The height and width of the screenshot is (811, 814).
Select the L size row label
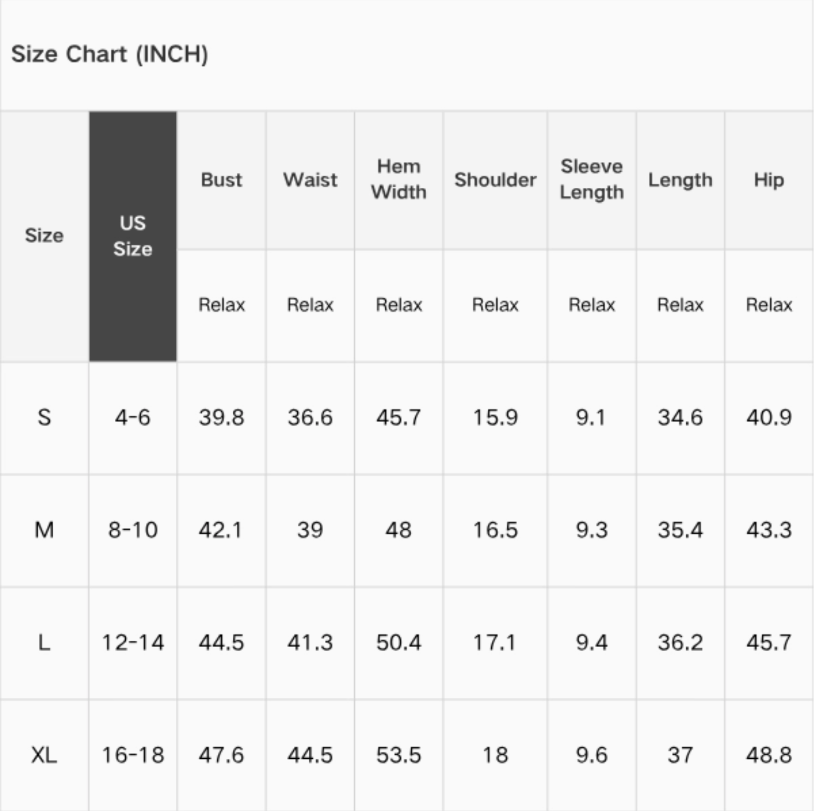point(44,642)
